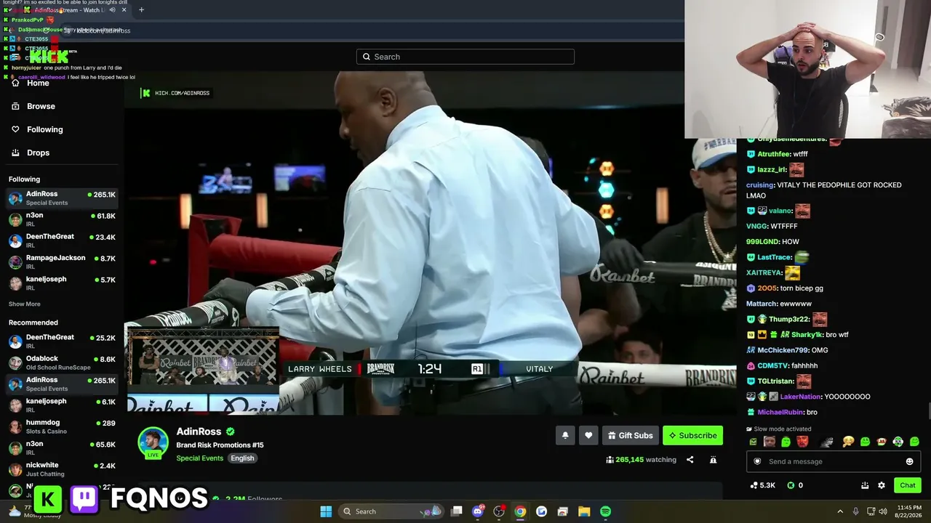Expand Show More under Following
The image size is (931, 523).
coord(25,304)
